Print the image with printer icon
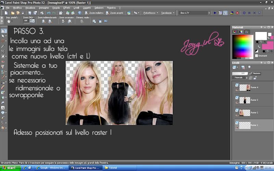Viewport: 274px width, 171px height. coord(42,13)
